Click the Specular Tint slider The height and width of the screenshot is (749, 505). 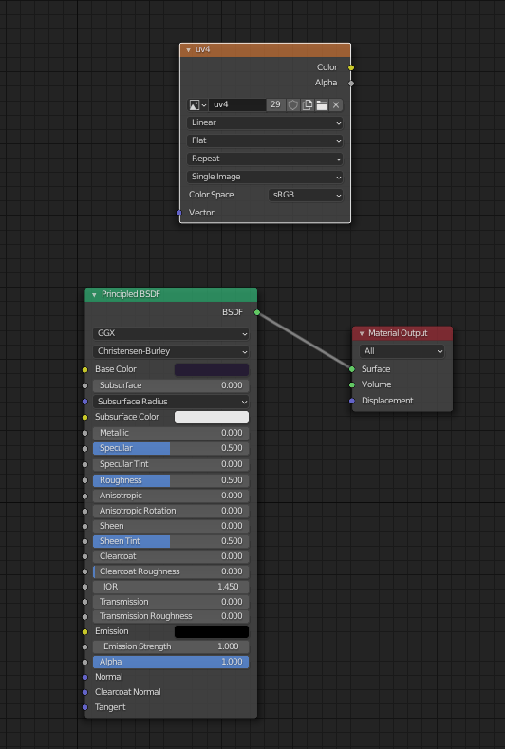tap(171, 464)
